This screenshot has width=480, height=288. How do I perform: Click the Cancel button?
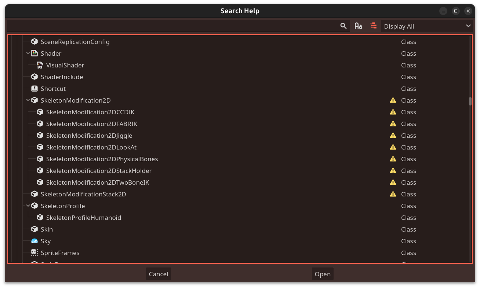[x=158, y=274]
